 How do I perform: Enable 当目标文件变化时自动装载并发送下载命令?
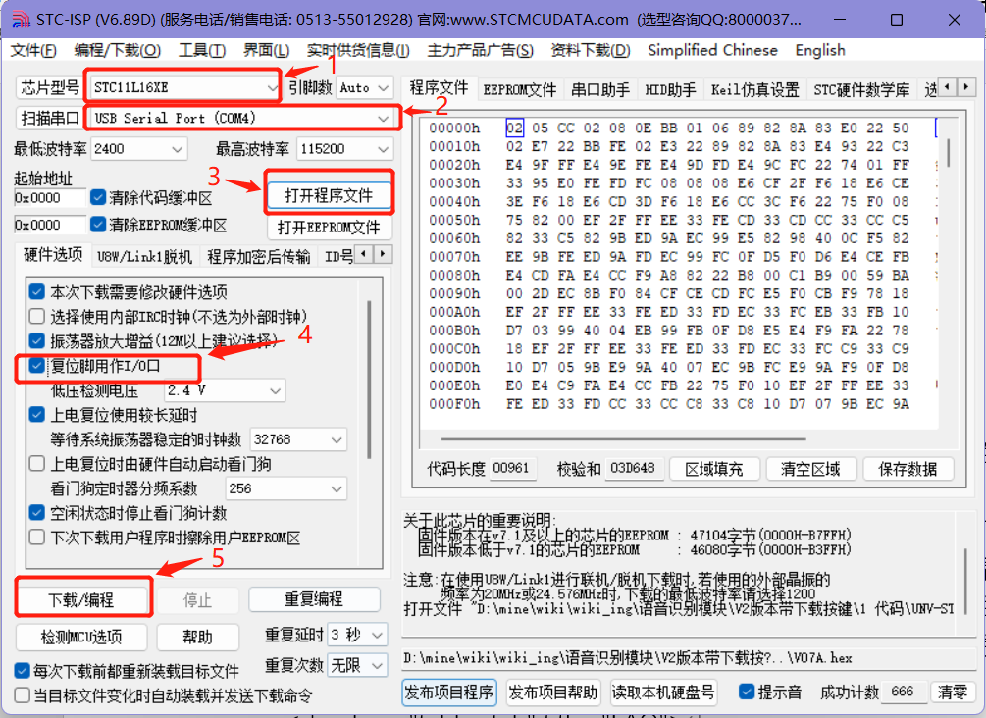(x=22, y=695)
